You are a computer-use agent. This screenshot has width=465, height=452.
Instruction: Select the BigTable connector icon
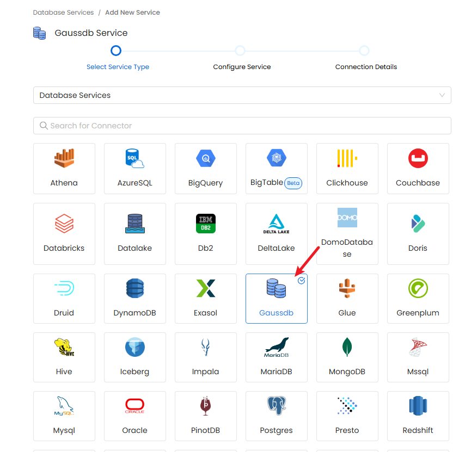[x=277, y=158]
